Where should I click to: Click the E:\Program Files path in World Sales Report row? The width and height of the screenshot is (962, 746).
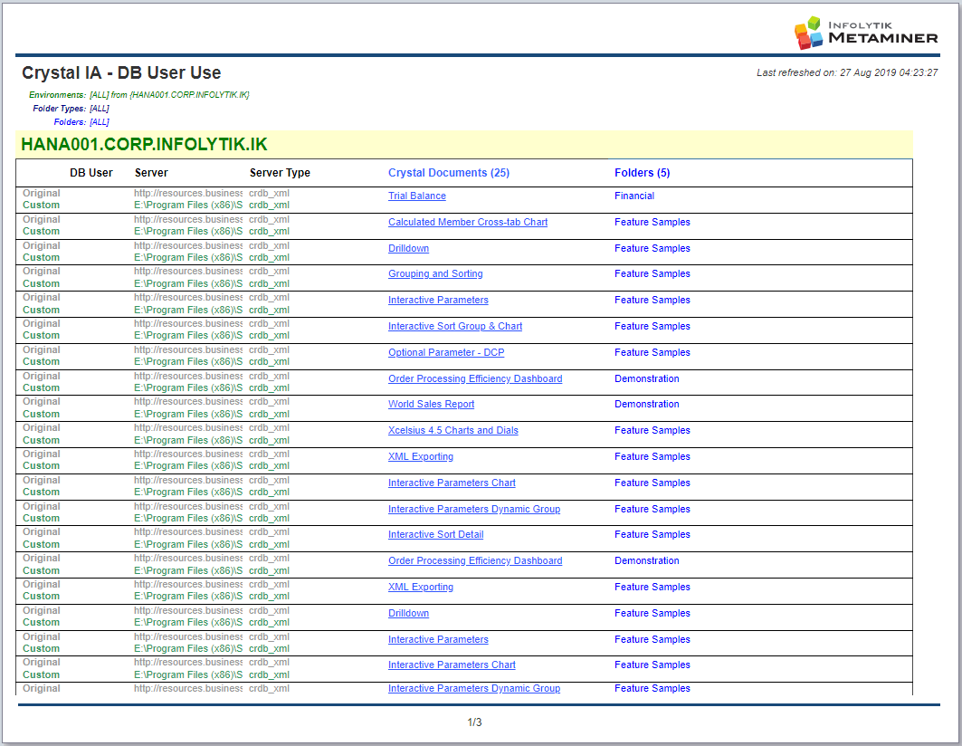[x=187, y=414]
